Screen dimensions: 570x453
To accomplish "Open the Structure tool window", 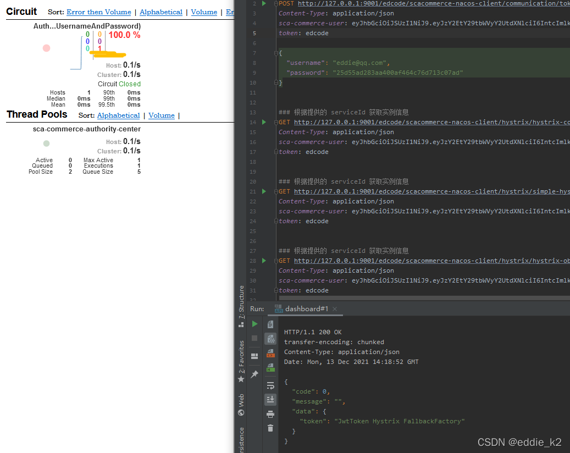I will [x=241, y=306].
